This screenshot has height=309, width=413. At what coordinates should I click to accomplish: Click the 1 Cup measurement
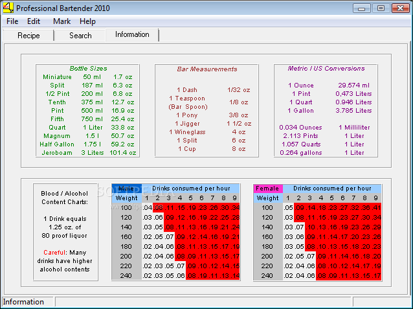pos(187,149)
